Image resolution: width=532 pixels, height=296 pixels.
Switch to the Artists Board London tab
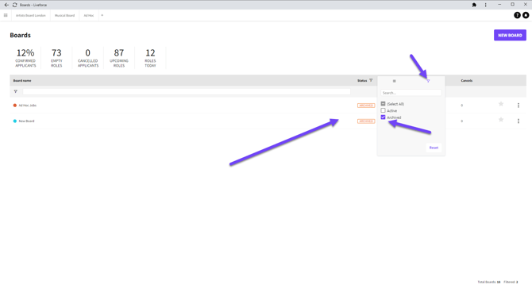tap(30, 15)
